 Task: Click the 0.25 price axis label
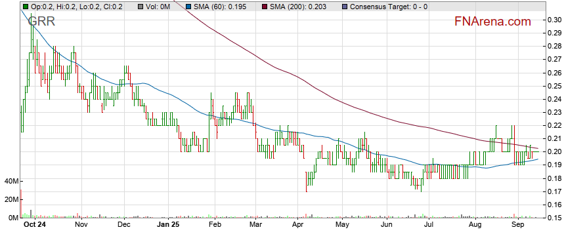(x=555, y=86)
